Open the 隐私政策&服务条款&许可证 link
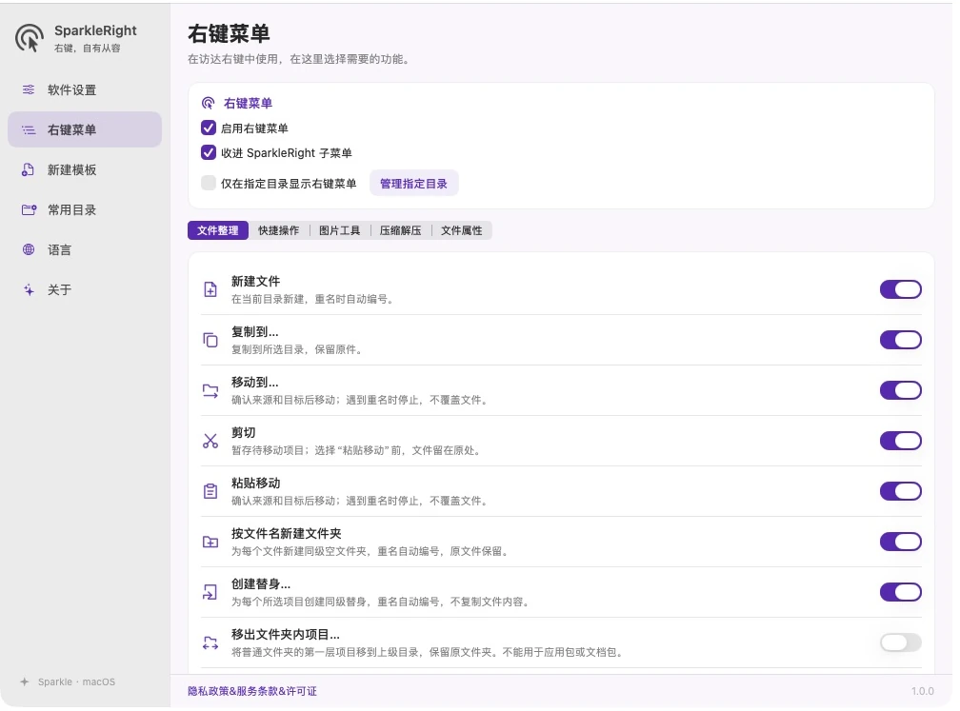This screenshot has height=711, width=960. [x=252, y=691]
